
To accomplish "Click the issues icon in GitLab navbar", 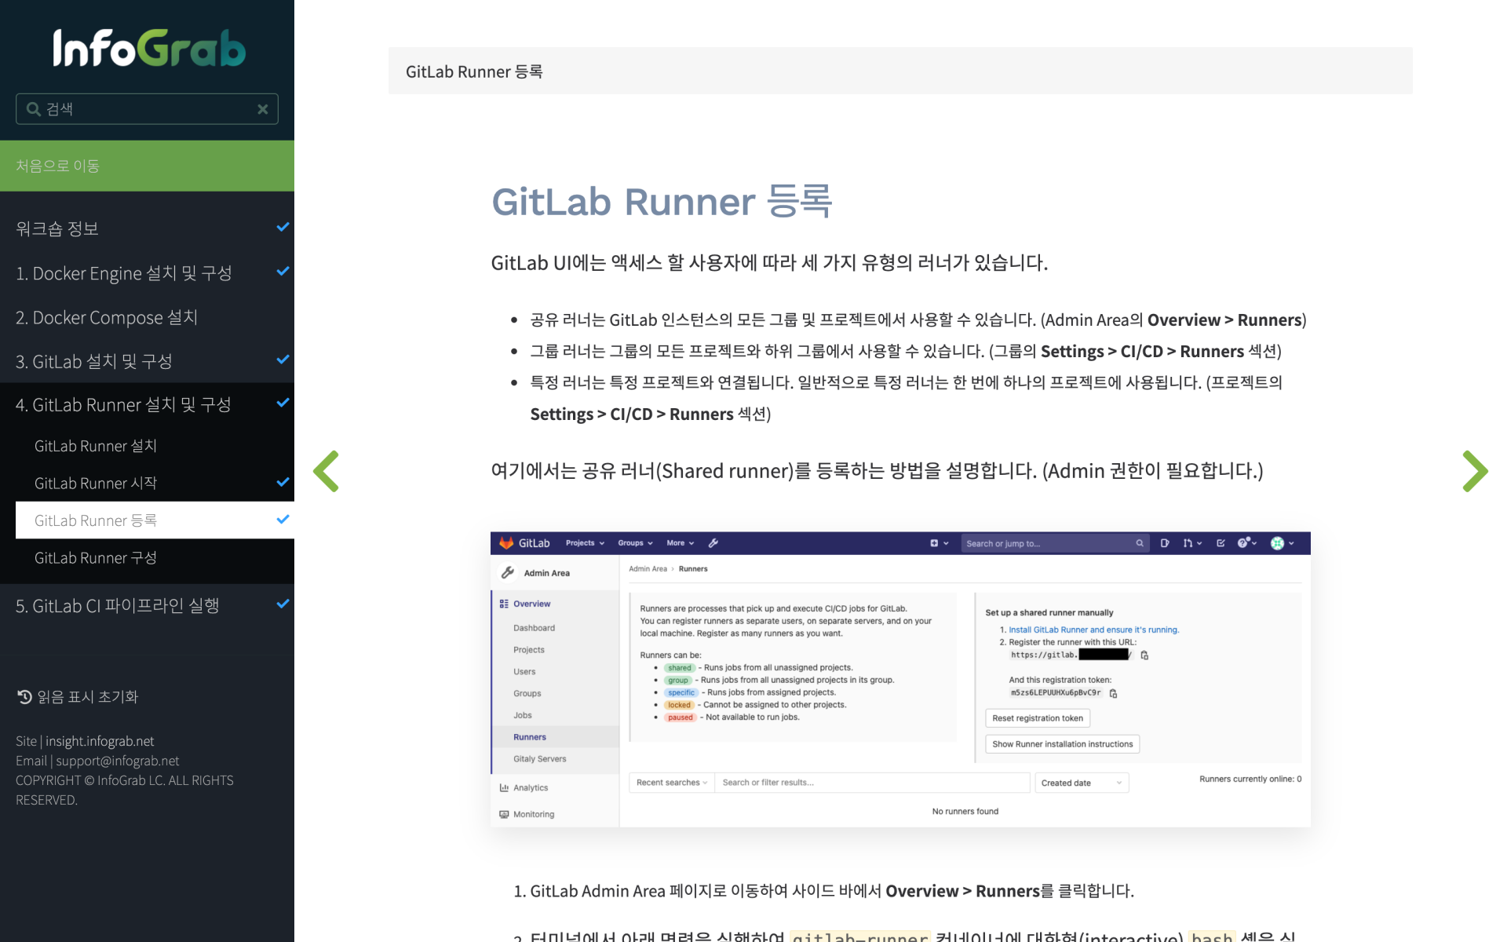I will (x=1165, y=543).
